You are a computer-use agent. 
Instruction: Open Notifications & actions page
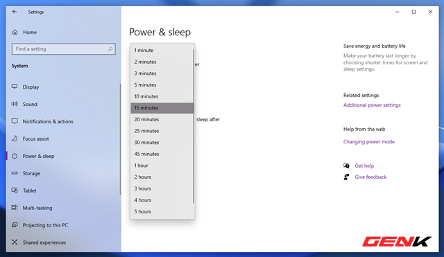(48, 121)
